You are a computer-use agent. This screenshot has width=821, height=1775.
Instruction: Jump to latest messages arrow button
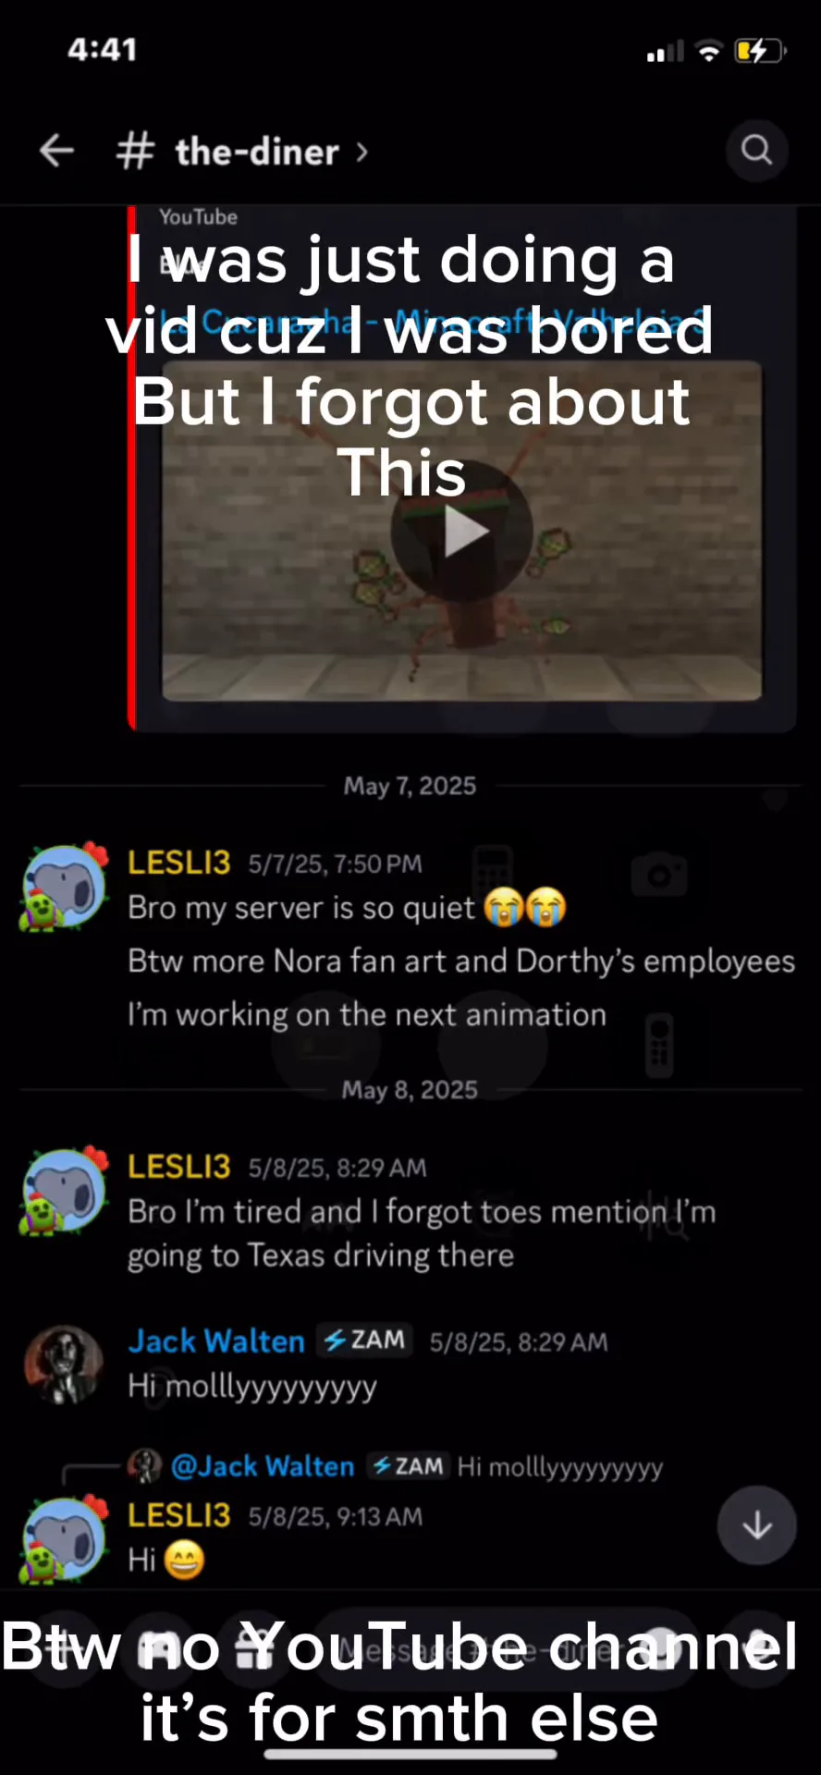(756, 1525)
